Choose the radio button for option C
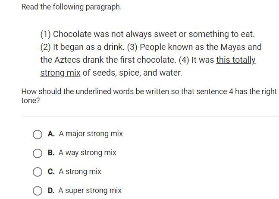This screenshot has width=279, height=199. tap(38, 172)
